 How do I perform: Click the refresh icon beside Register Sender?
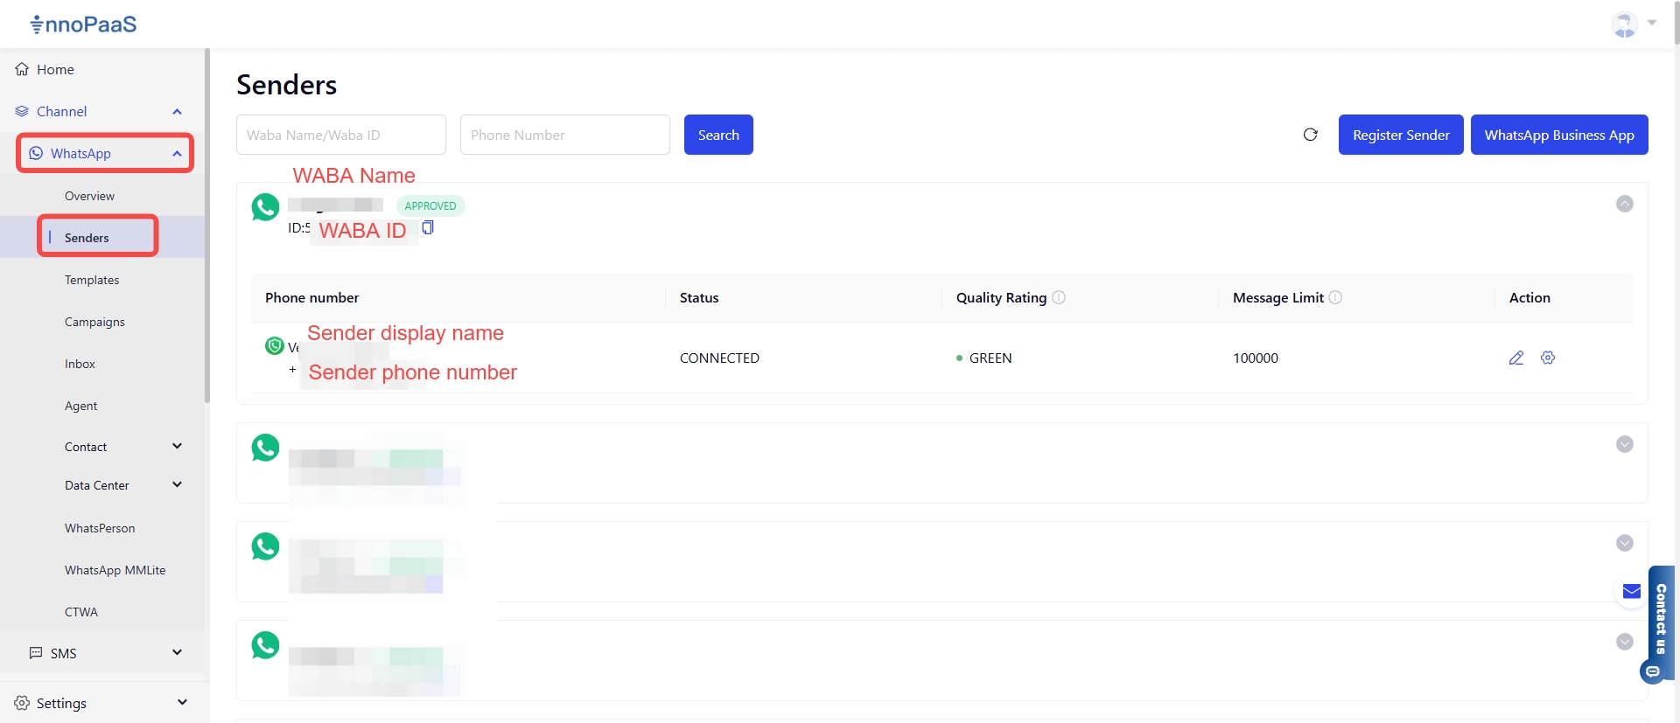1310,135
